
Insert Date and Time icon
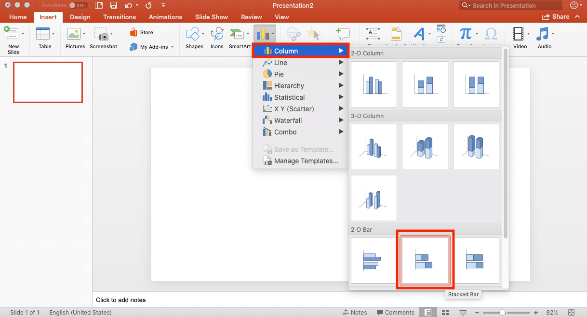(x=441, y=29)
